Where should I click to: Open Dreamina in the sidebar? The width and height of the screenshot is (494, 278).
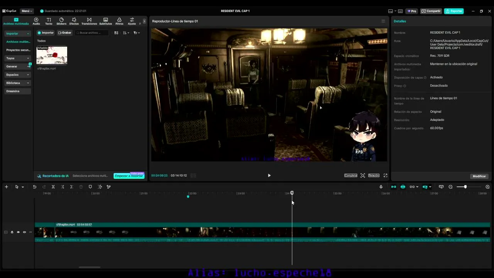point(18,91)
